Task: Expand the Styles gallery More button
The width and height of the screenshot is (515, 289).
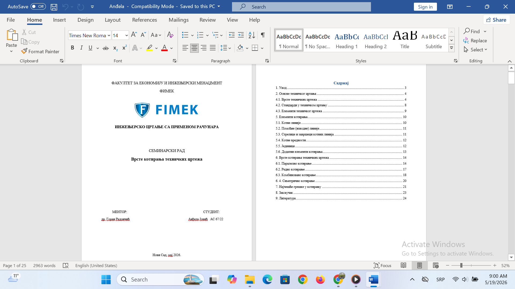Action: [452, 48]
